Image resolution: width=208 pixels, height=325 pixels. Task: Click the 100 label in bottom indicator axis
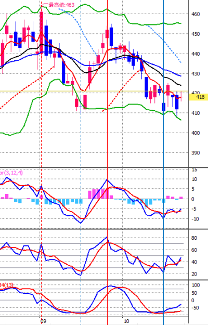coord(196,285)
